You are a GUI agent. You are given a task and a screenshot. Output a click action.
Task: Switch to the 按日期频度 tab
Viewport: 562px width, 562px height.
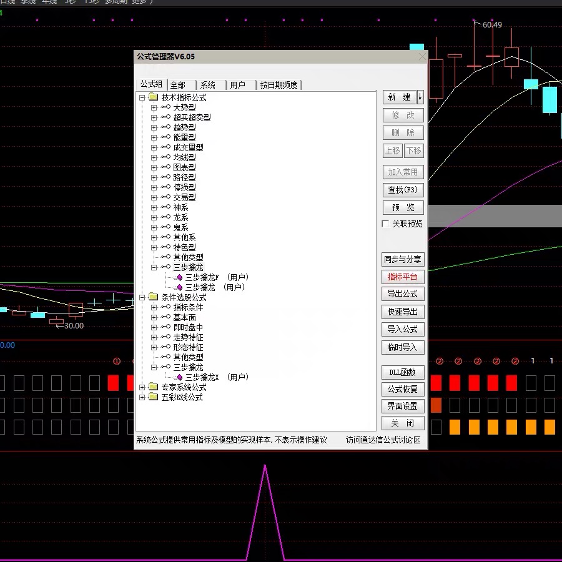279,85
